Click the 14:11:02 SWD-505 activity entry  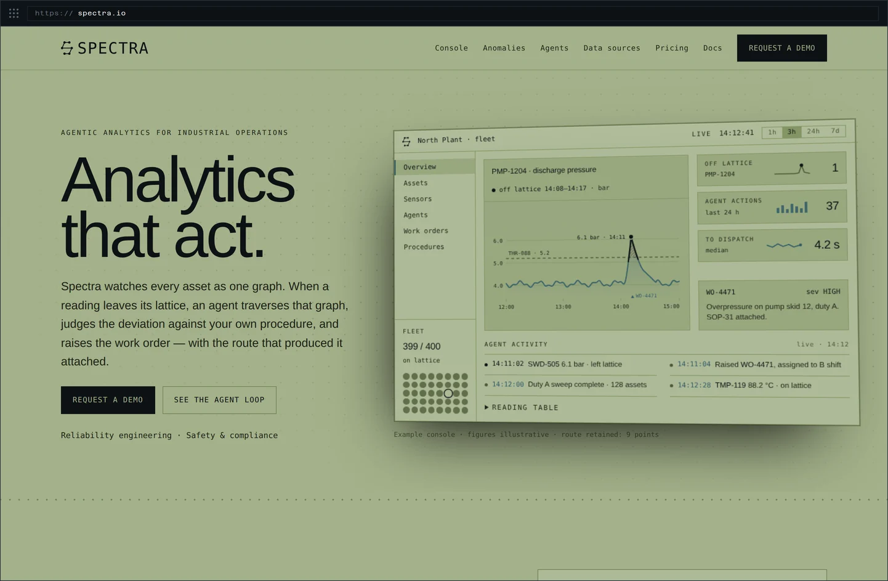click(x=570, y=364)
